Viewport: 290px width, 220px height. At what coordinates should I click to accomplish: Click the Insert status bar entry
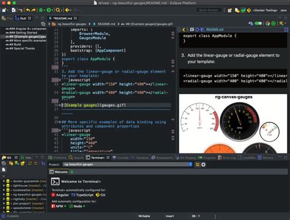click(x=169, y=216)
